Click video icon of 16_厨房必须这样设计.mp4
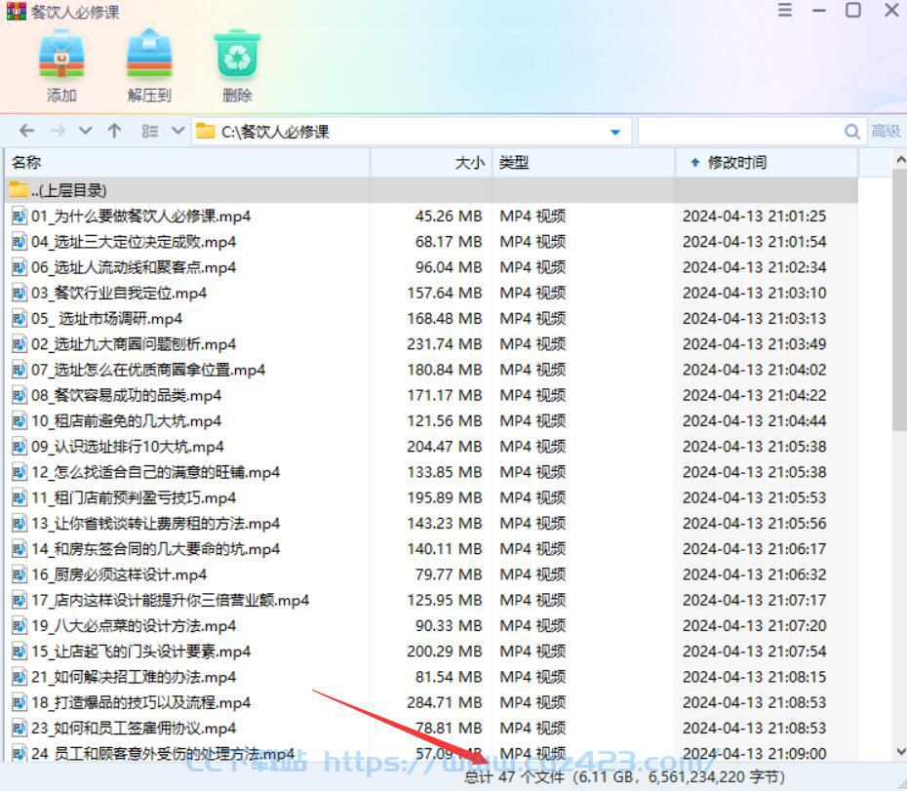This screenshot has width=907, height=791. (x=20, y=574)
